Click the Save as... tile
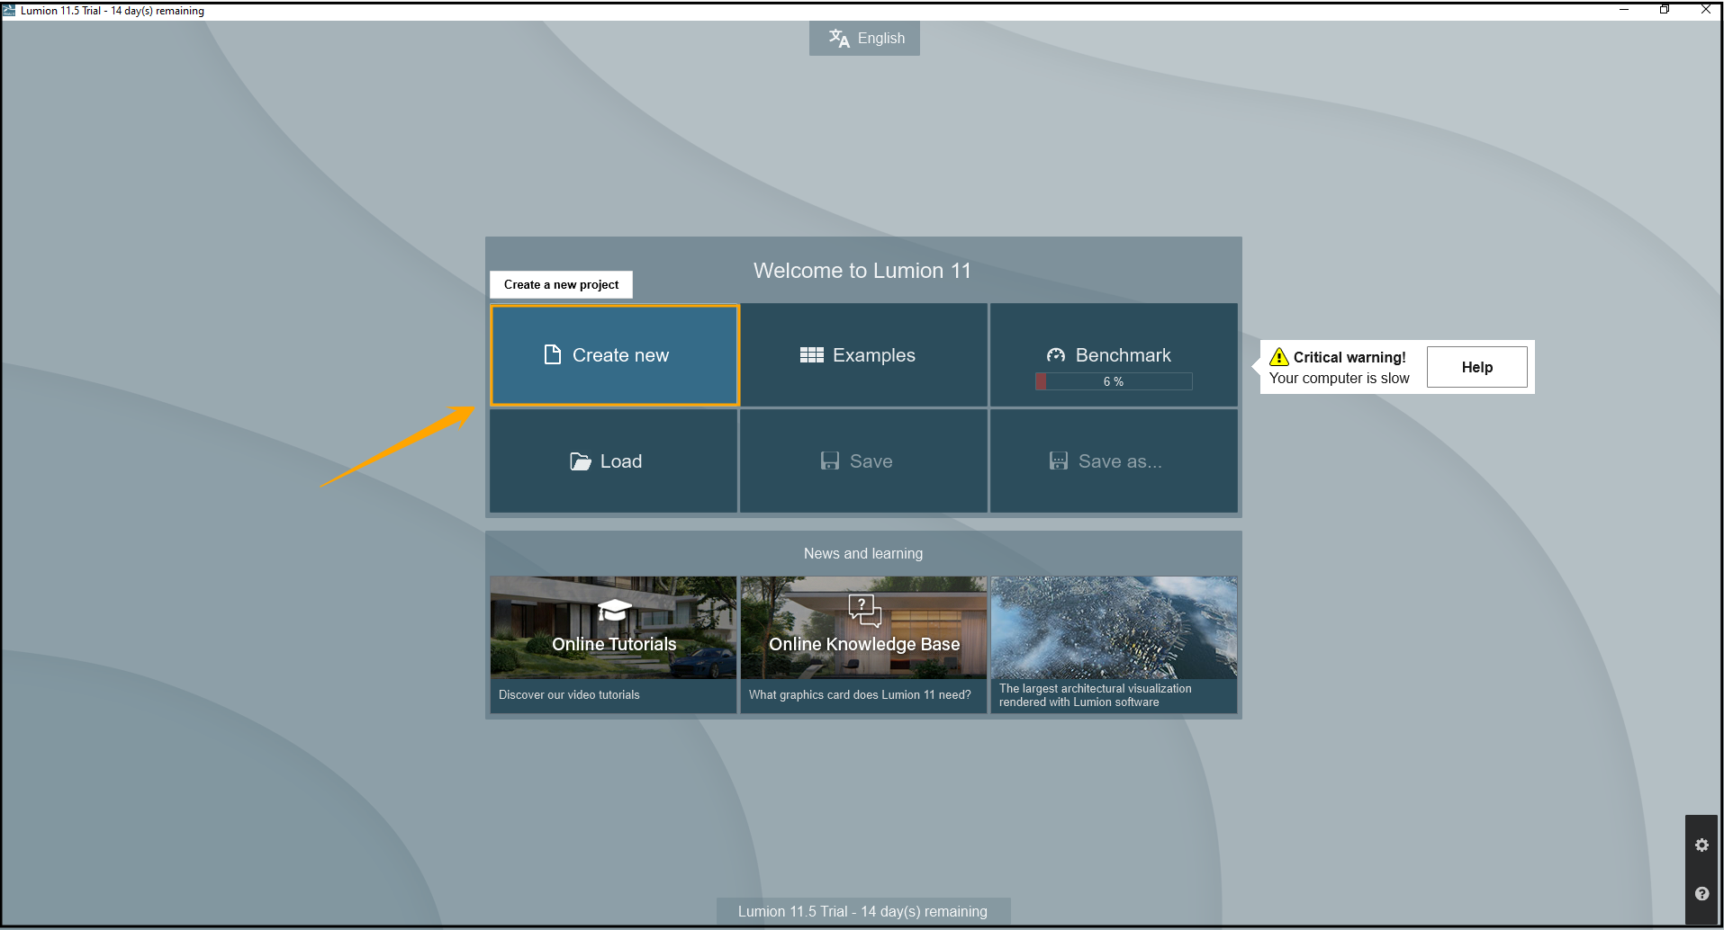 (x=1114, y=461)
